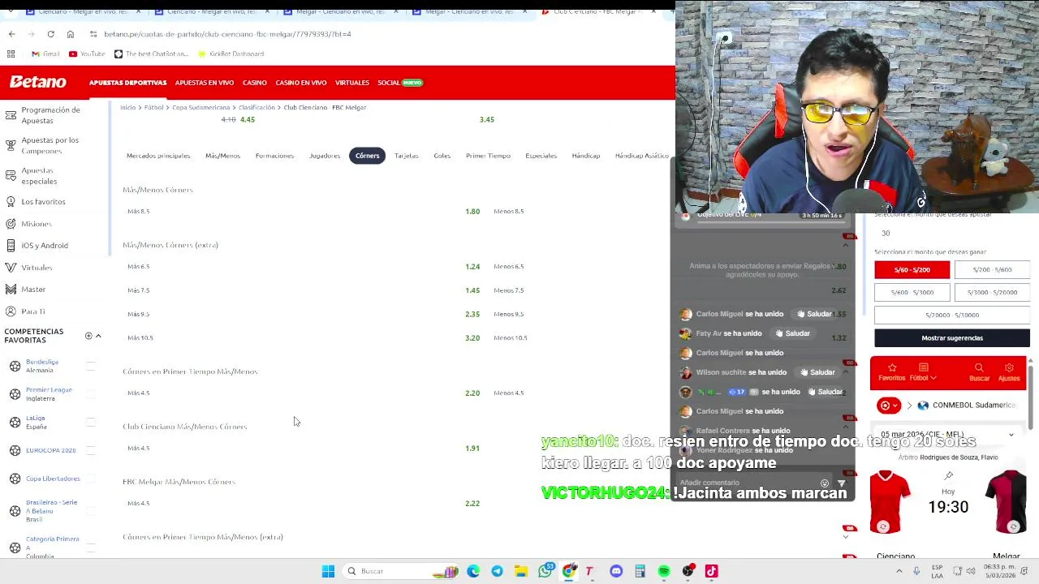Add a favorite competition with plus icon
Image resolution: width=1039 pixels, height=584 pixels.
pyautogui.click(x=88, y=336)
